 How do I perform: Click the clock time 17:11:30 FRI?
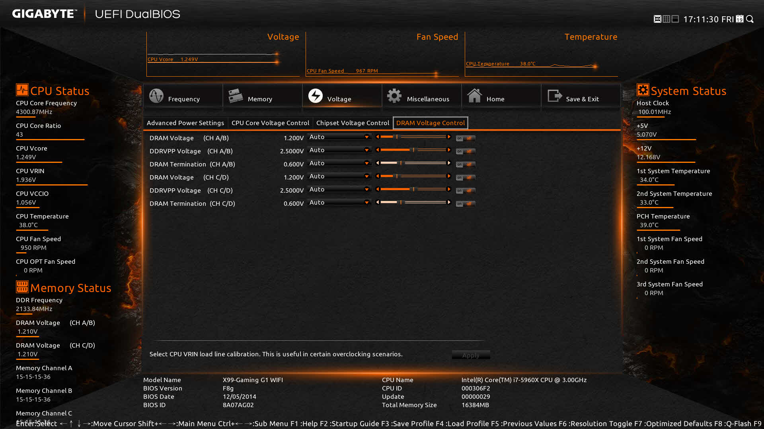pos(708,19)
